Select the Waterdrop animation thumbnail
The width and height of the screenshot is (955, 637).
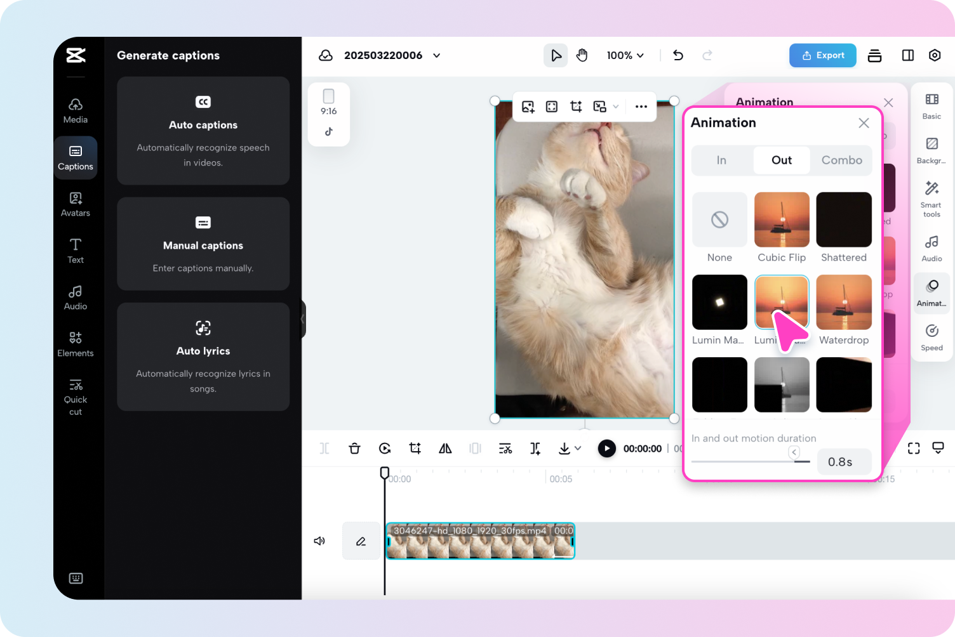click(844, 302)
